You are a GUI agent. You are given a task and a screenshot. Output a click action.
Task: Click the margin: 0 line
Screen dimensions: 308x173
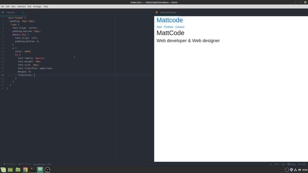25,72
